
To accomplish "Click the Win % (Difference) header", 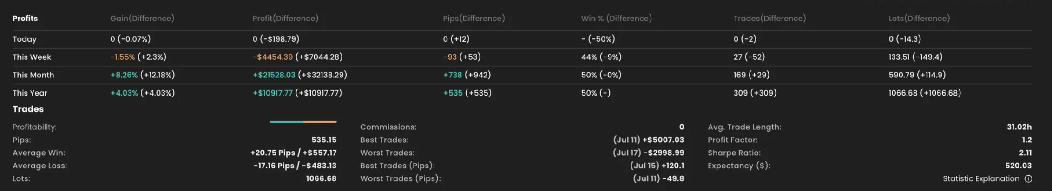I will click(x=616, y=19).
